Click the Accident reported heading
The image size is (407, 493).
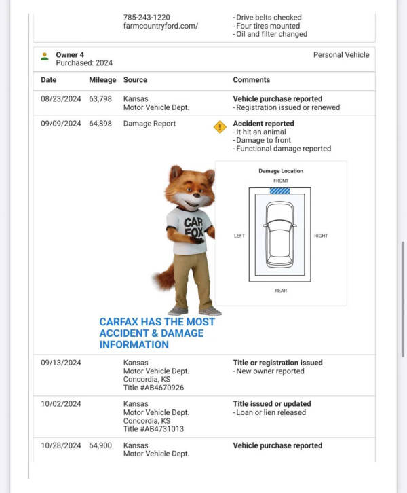[x=263, y=124]
